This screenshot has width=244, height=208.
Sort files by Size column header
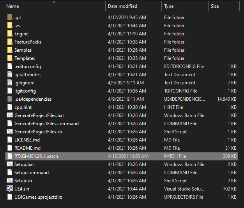[x=215, y=6]
